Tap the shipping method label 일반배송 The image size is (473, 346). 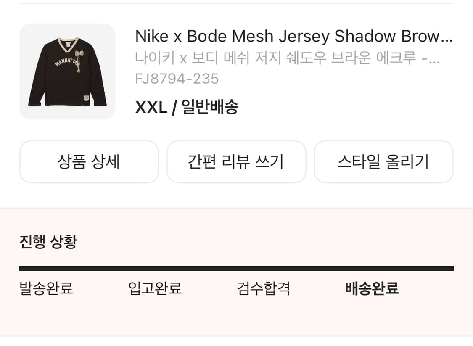click(x=210, y=108)
